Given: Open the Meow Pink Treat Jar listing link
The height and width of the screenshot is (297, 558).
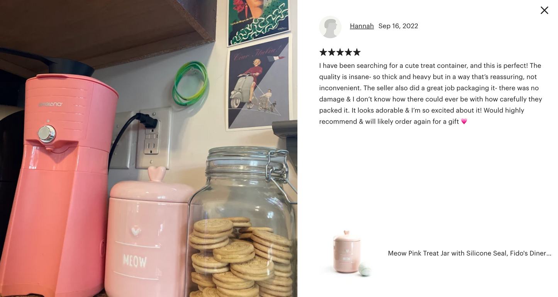Looking at the screenshot, I should (470, 253).
